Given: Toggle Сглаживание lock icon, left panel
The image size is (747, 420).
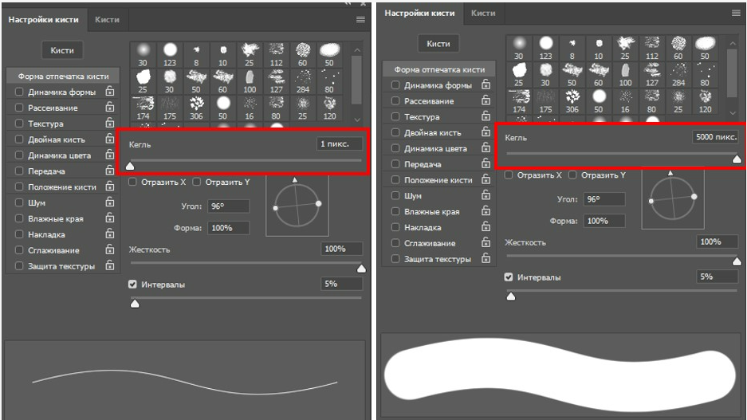Looking at the screenshot, I should pyautogui.click(x=109, y=249).
